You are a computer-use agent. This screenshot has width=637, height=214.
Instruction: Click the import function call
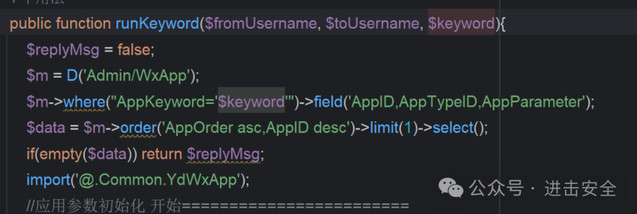47,180
